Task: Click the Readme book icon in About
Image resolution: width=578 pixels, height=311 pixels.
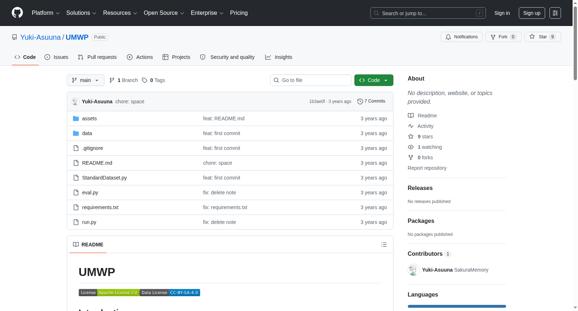Action: coord(411,116)
